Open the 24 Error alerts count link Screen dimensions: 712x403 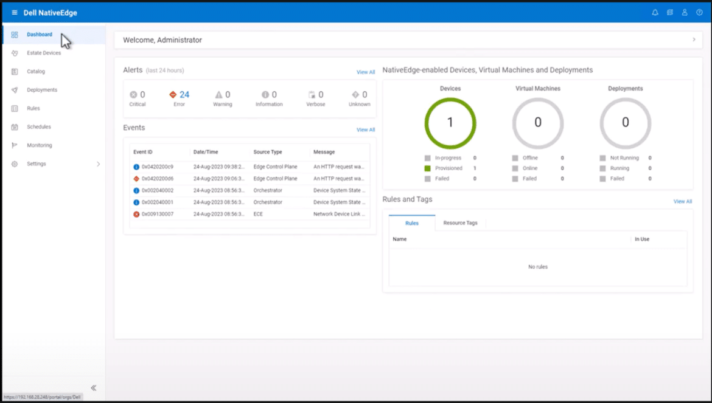(184, 95)
